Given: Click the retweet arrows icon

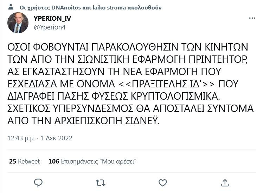Looking at the screenshot, I should pos(100,182).
